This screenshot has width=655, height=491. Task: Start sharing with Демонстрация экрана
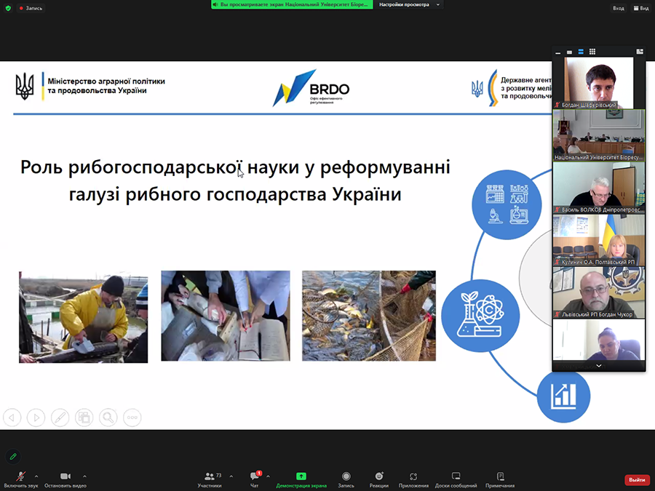[301, 479]
